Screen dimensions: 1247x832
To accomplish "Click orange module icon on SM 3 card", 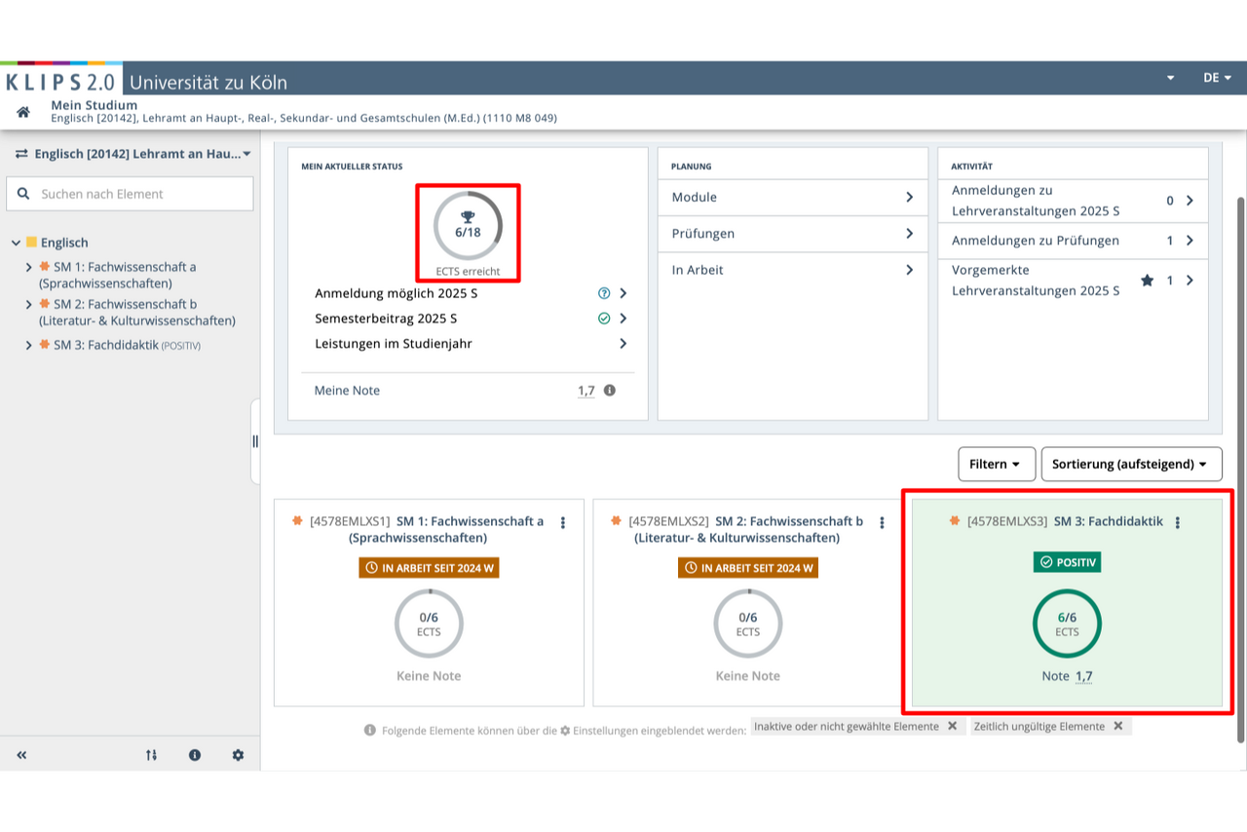I will pyautogui.click(x=955, y=521).
